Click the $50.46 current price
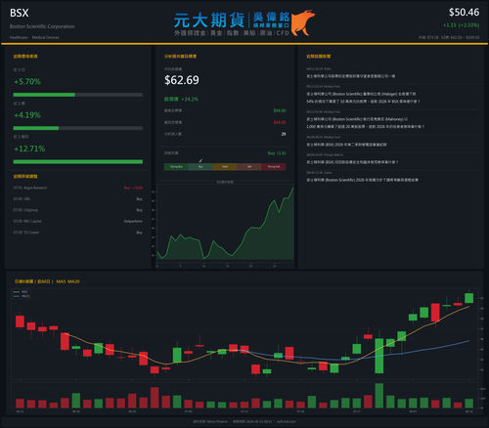489x428 pixels. [x=464, y=13]
